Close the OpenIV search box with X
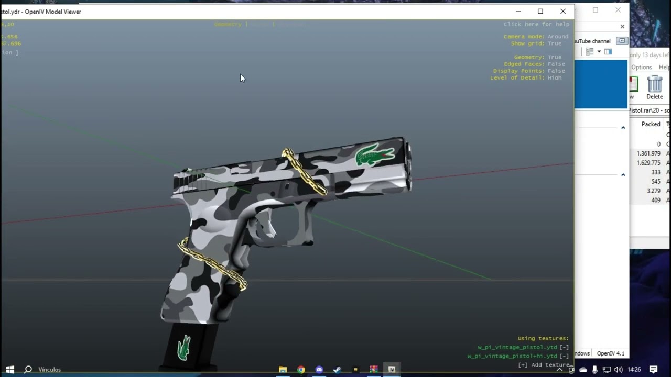671x377 pixels. tap(622, 27)
